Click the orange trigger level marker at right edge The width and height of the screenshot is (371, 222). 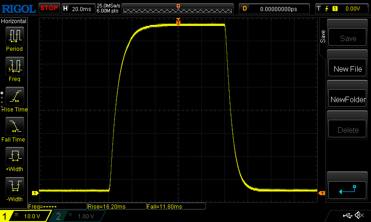pyautogui.click(x=322, y=193)
